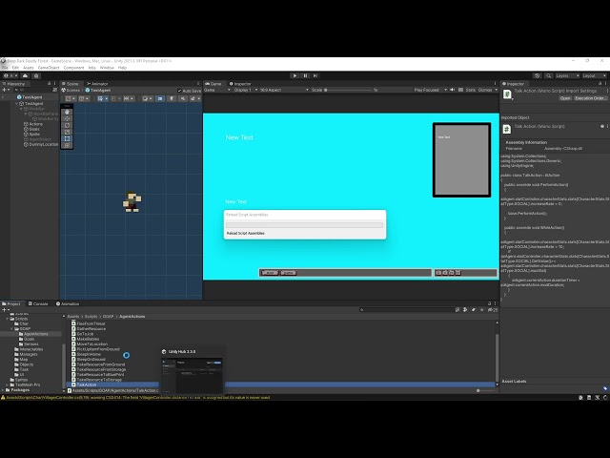Select the Move tool in Scene
The height and width of the screenshot is (458, 610).
click(67, 118)
